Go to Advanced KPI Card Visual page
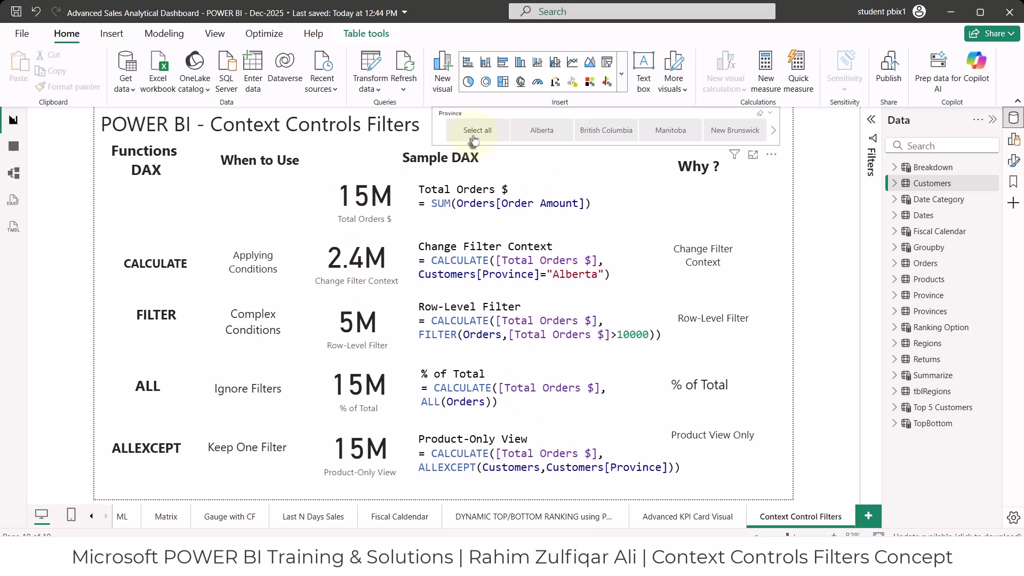This screenshot has width=1024, height=576. (x=687, y=516)
